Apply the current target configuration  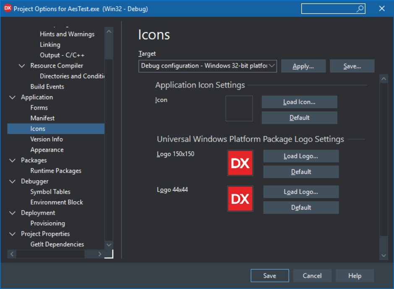pos(303,66)
